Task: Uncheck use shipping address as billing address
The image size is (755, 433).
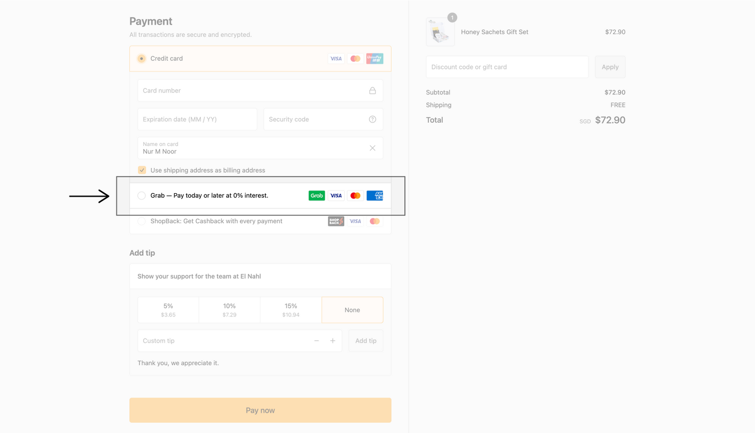Action: pyautogui.click(x=142, y=170)
